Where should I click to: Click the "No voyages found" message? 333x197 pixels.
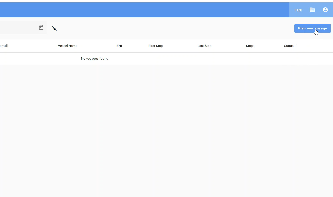click(94, 59)
